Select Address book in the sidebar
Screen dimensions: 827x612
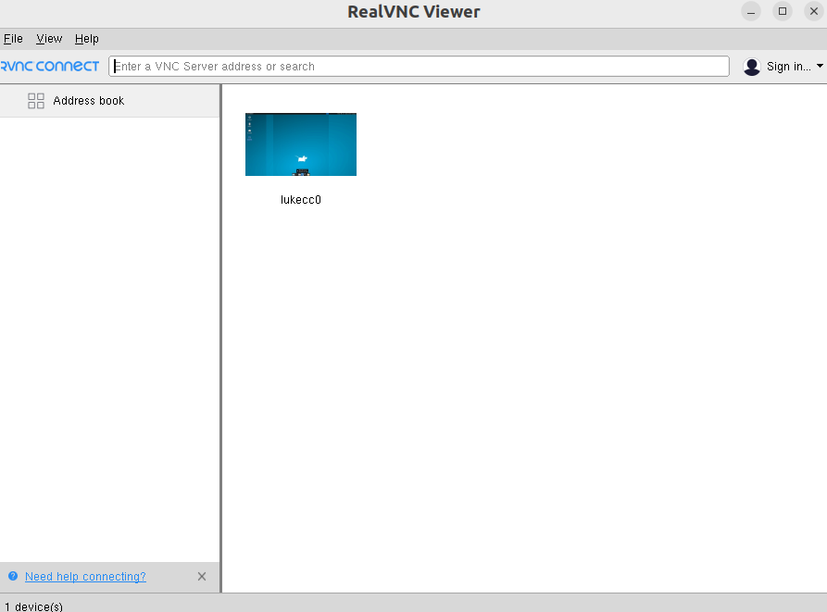point(109,101)
